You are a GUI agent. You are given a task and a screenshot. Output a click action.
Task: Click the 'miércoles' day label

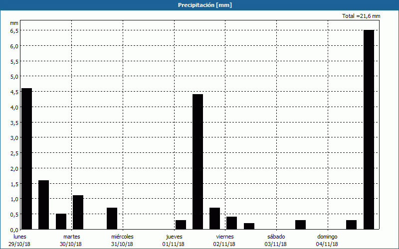[x=122, y=237]
